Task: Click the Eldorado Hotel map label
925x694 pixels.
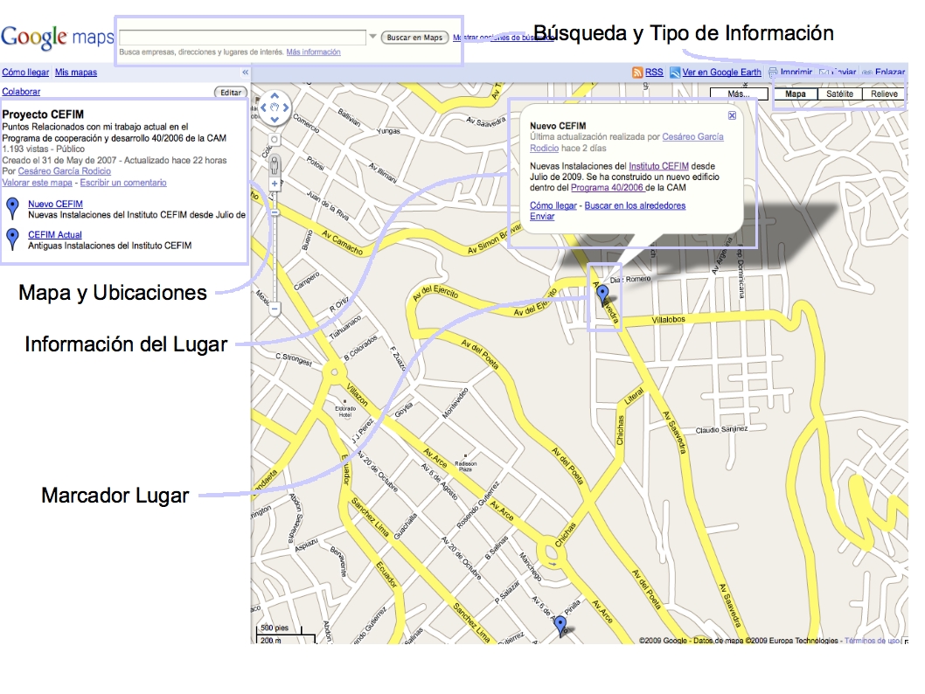Action: pyautogui.click(x=345, y=412)
